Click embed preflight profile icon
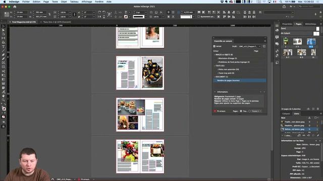 coord(264,46)
